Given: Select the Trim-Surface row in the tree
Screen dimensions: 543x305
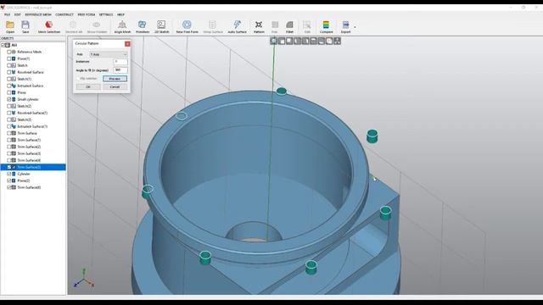Looking at the screenshot, I should point(33,133).
